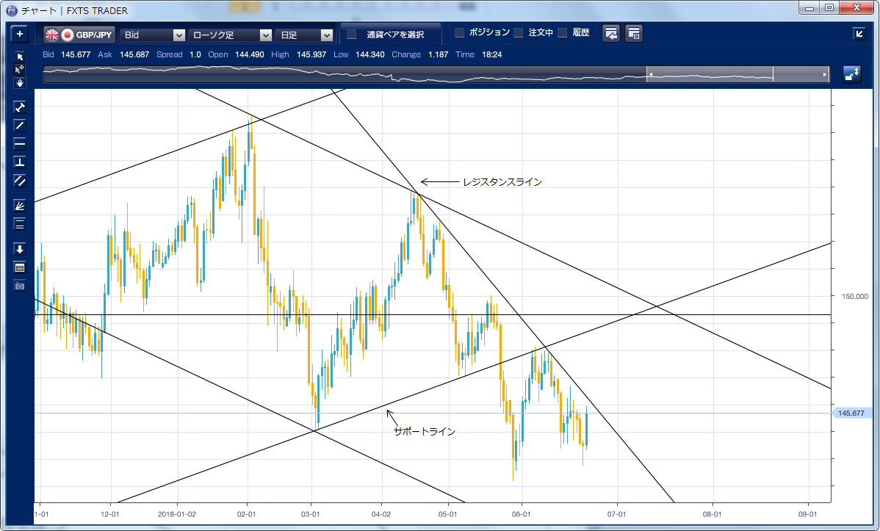Click the サポートライン annotation label
The height and width of the screenshot is (531, 880).
coord(425,431)
